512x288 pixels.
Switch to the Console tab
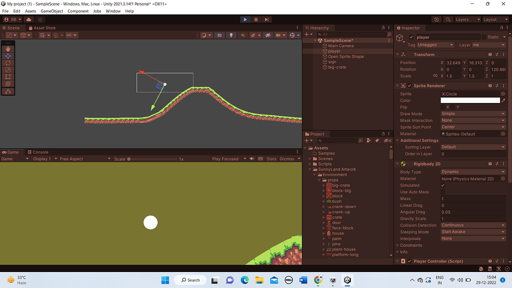[x=38, y=152]
